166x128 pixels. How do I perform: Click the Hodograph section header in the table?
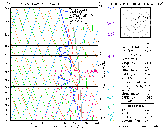136,106
